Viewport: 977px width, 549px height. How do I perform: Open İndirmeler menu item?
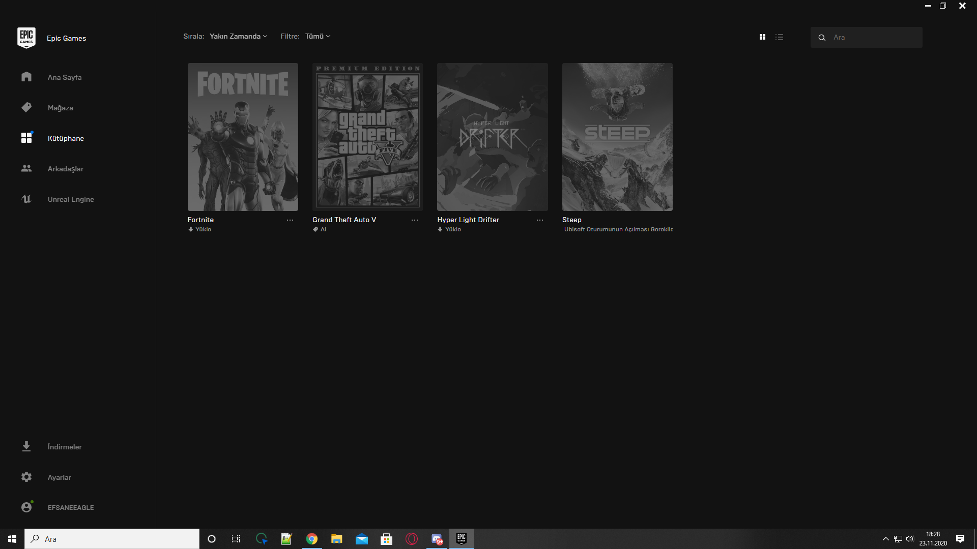click(65, 447)
